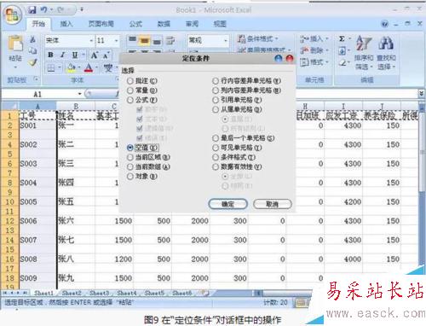This screenshot has height=326, width=426.
Task: Select row 12 header
Action: pyautogui.click(x=9, y=221)
